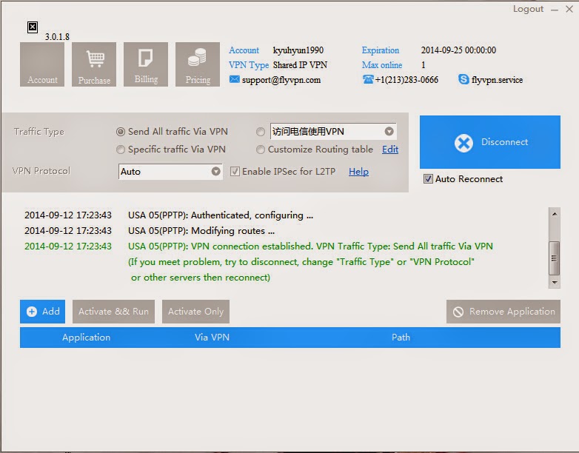Click the log line Modifying routes
This screenshot has width=579, height=453.
[x=201, y=231]
